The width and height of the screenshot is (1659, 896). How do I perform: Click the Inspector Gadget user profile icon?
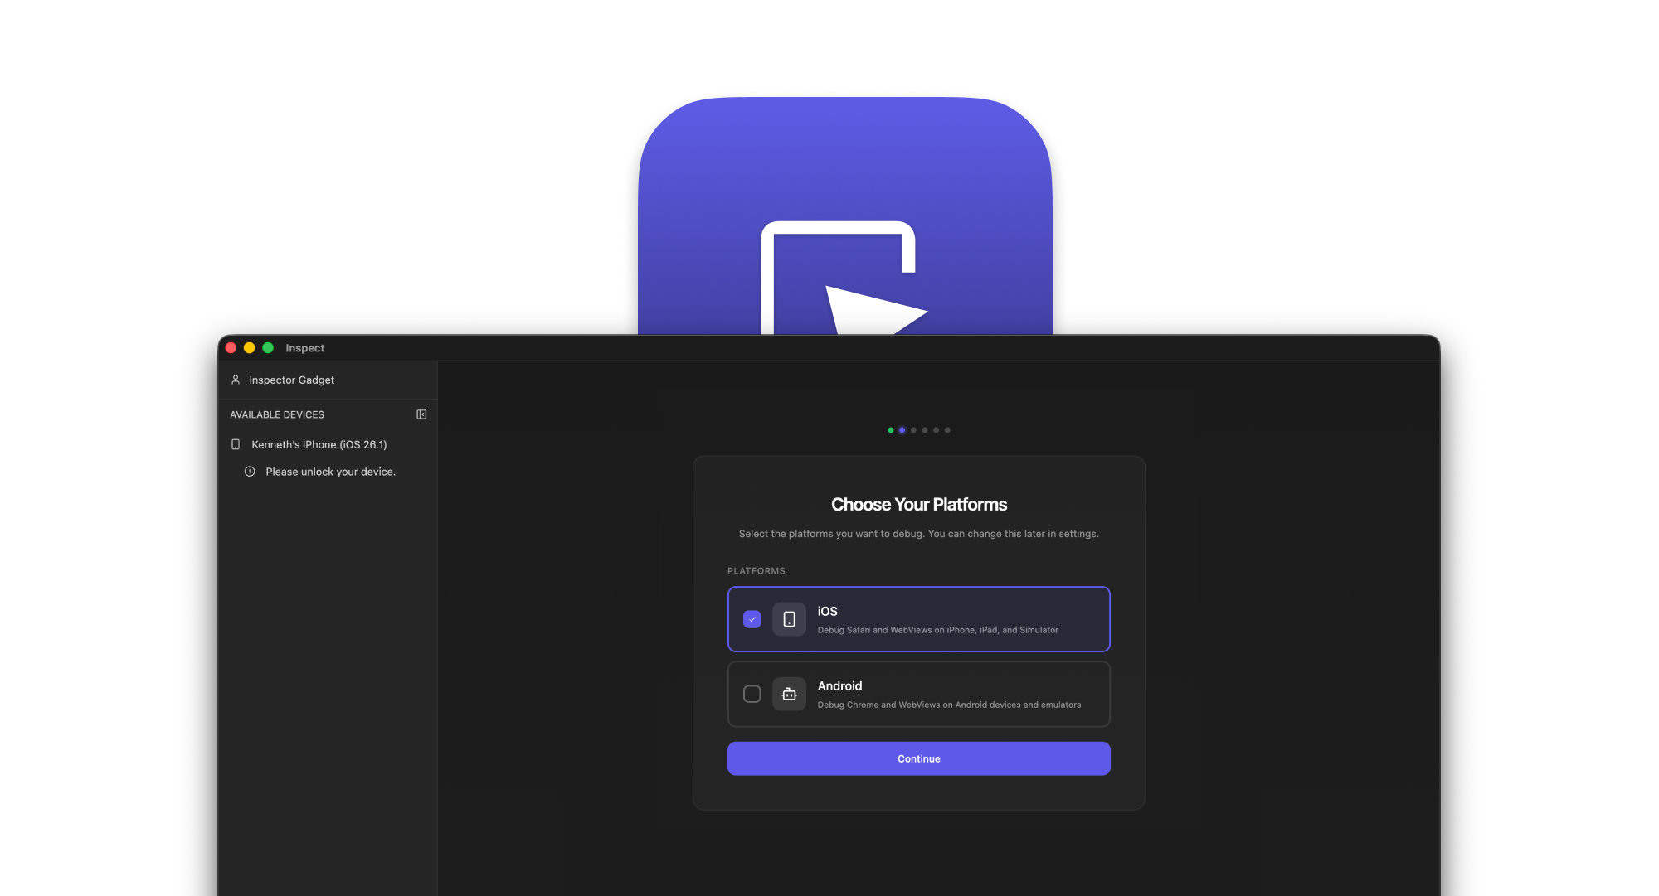point(236,380)
